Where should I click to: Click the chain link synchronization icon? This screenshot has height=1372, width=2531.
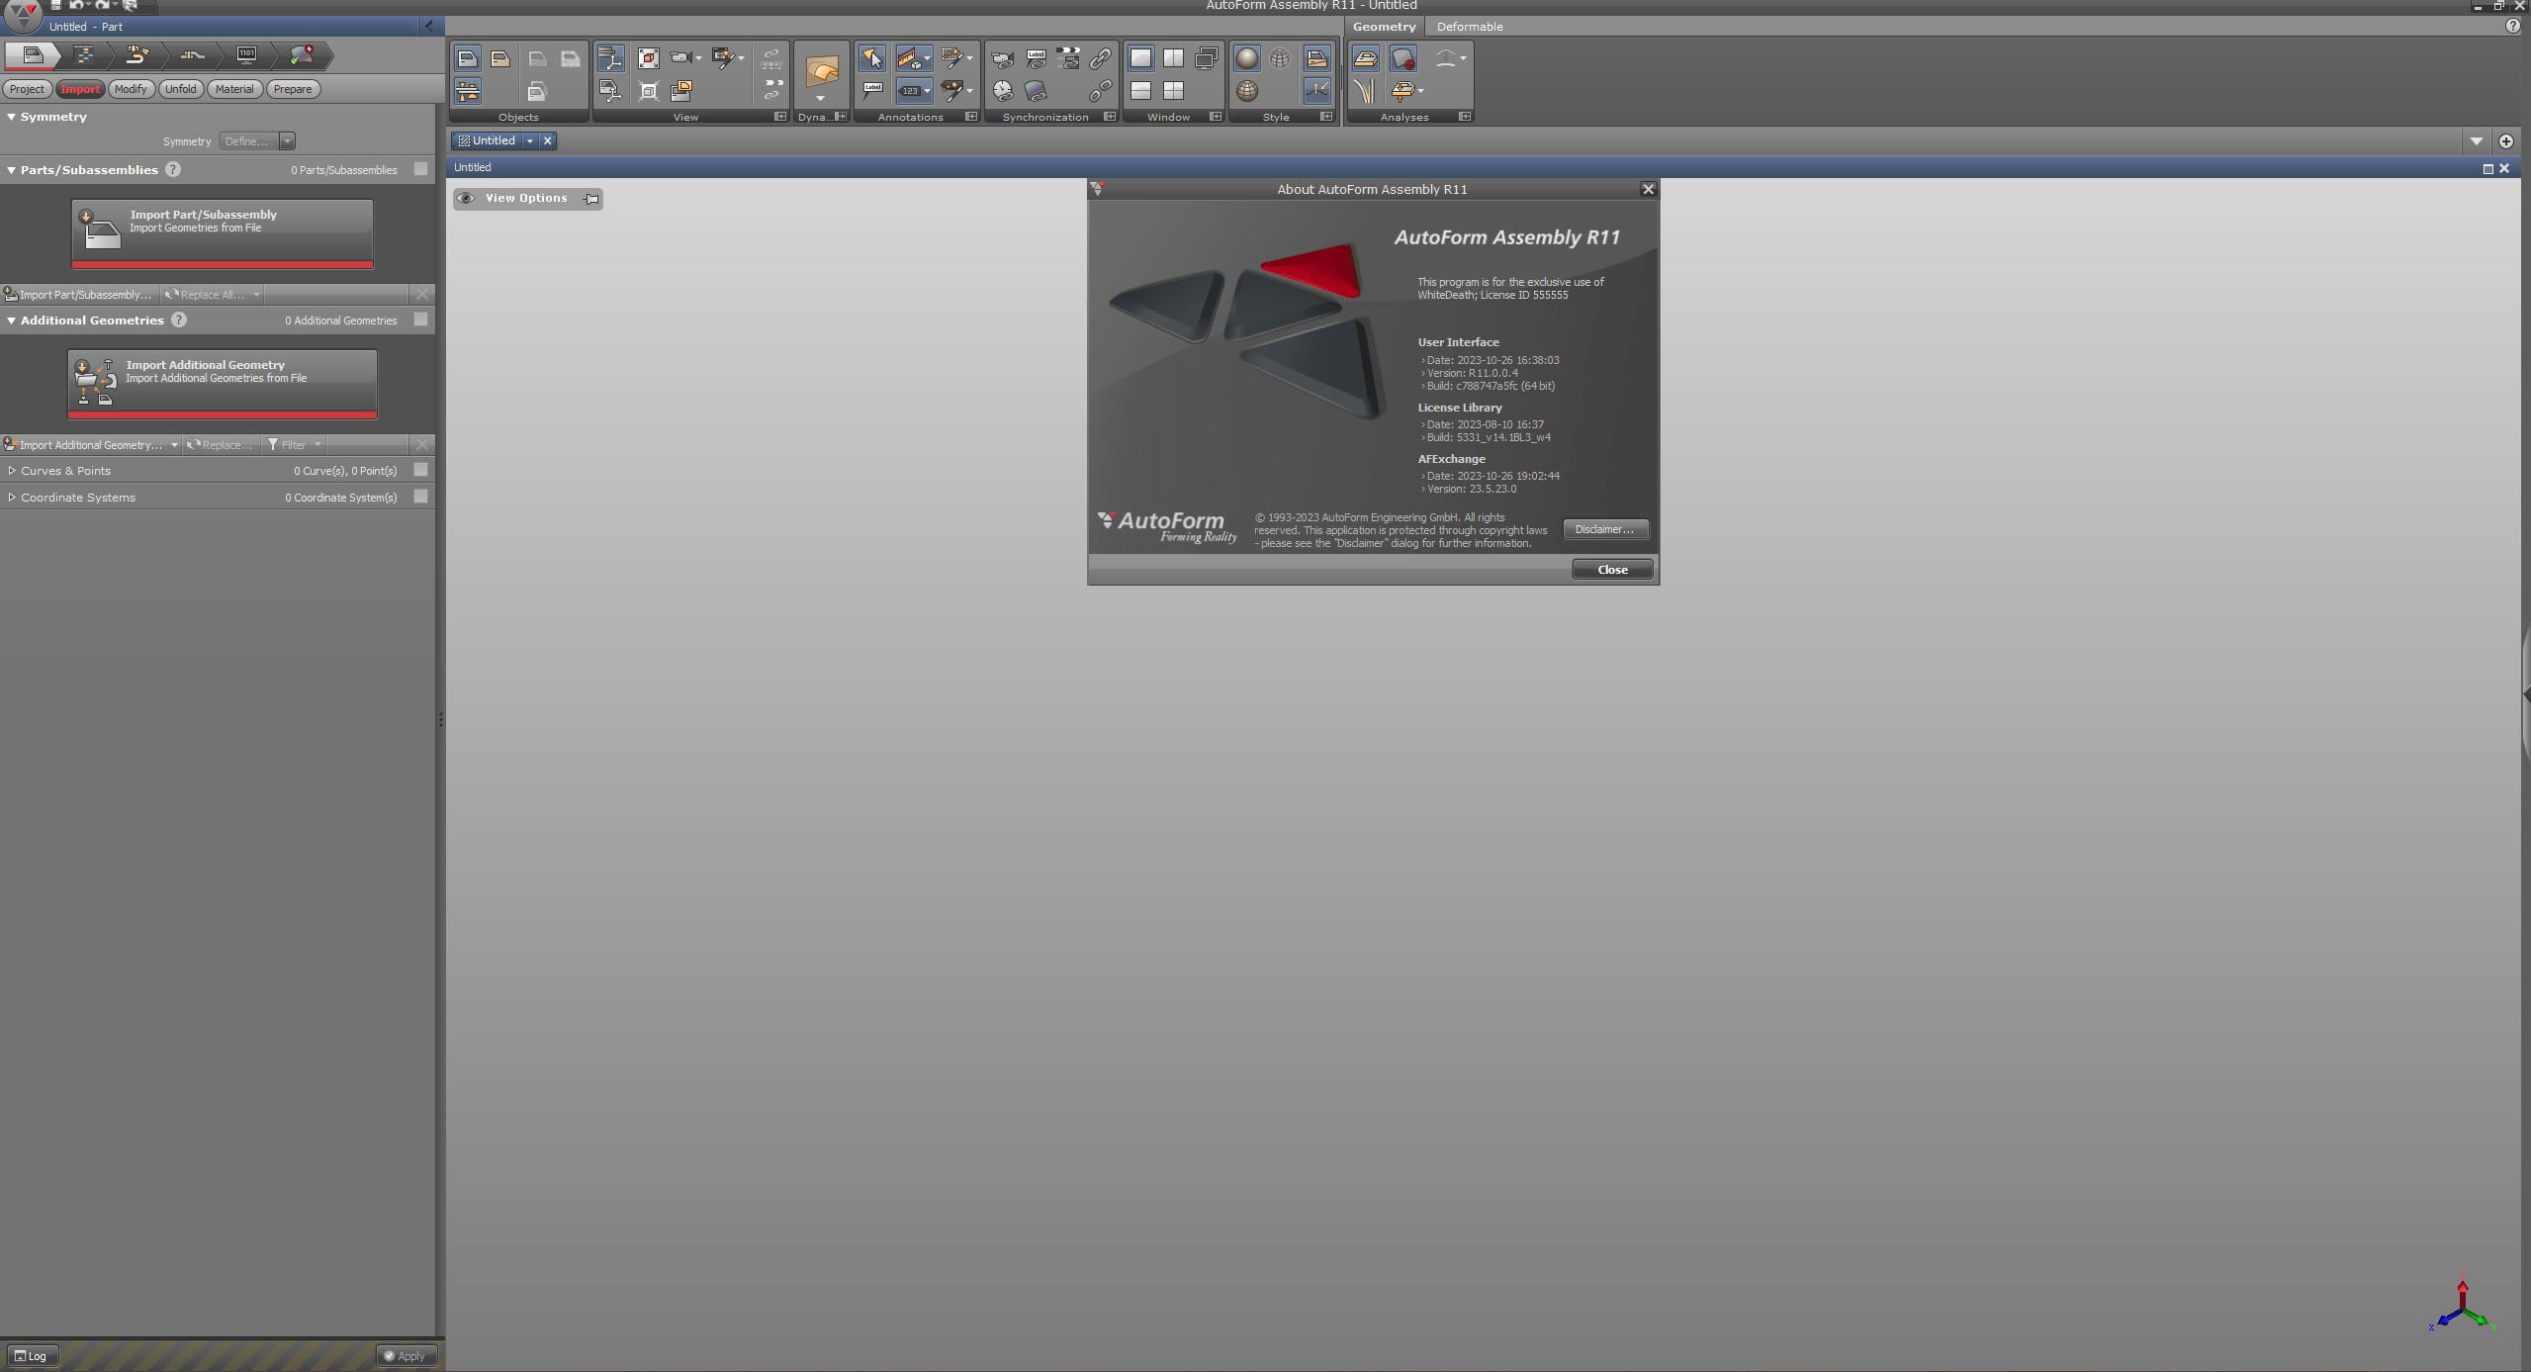point(1100,58)
